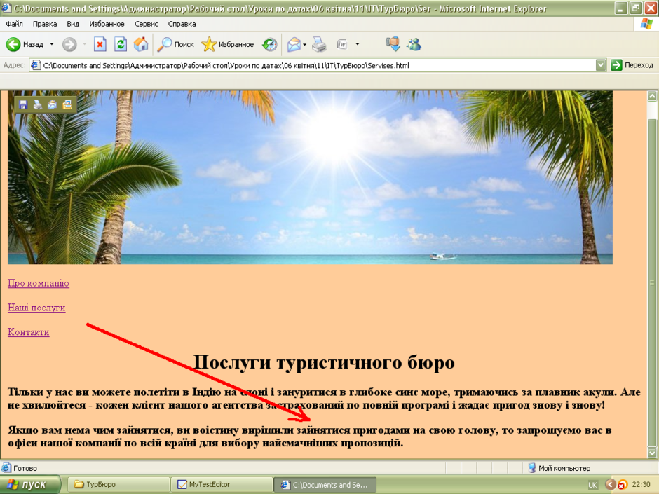
Task: Click the Discuss toolbar icon
Action: coord(393,44)
